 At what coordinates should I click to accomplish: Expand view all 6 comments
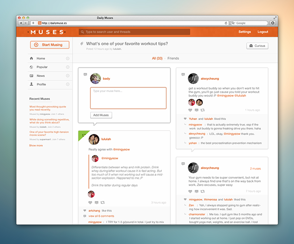coord(101,216)
